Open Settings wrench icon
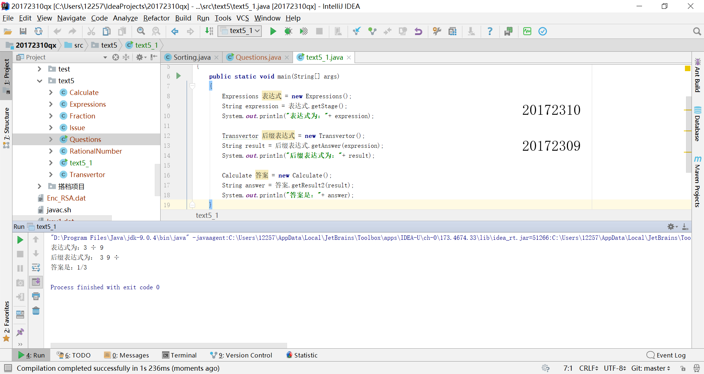This screenshot has width=704, height=374. tap(437, 32)
